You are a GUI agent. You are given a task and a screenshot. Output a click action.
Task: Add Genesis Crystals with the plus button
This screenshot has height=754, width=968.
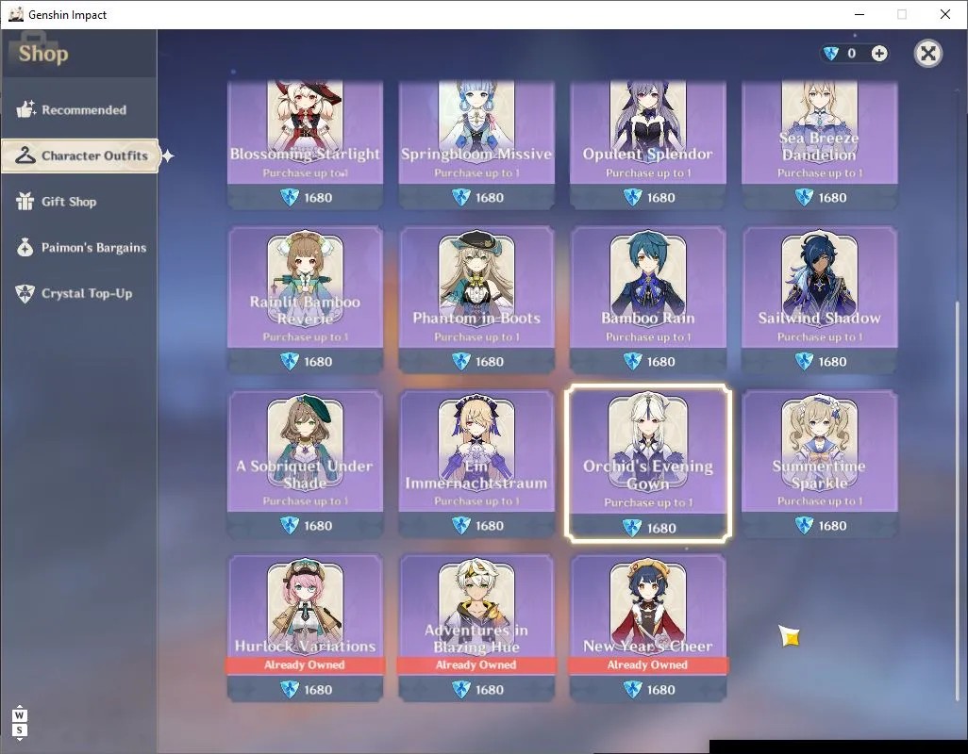pos(879,54)
